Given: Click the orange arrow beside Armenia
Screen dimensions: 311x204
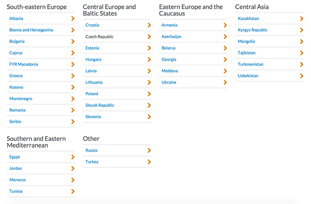Looking at the screenshot, I should click(225, 25).
